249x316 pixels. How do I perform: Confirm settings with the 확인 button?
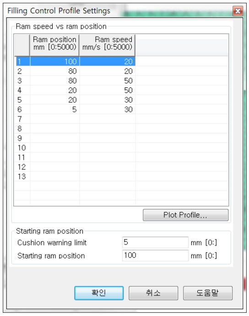point(99,293)
